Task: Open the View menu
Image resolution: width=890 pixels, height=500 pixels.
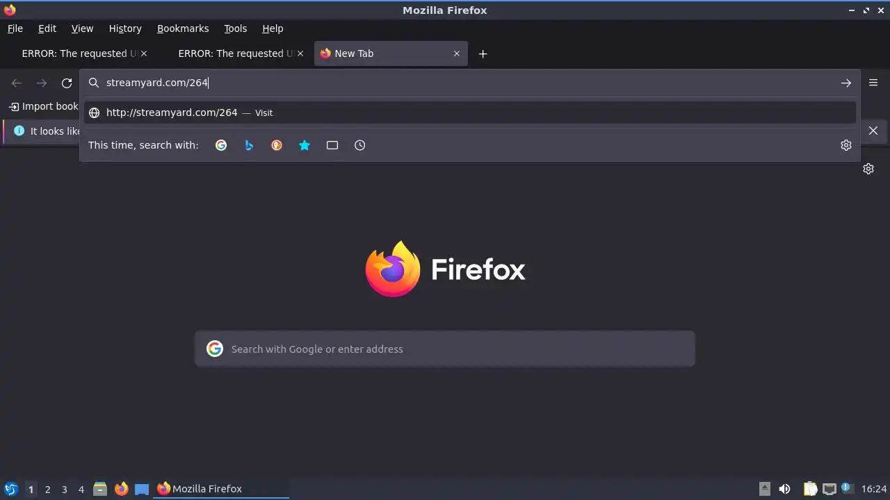Action: point(82,28)
